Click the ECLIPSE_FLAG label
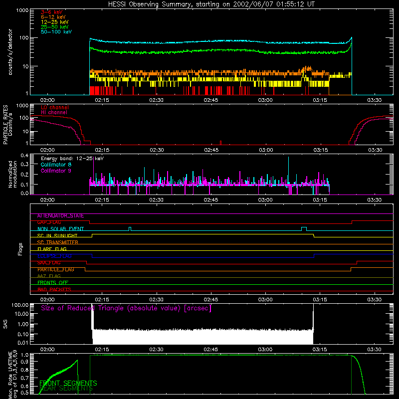Viewport: 399px width, 399px height. tap(55, 256)
